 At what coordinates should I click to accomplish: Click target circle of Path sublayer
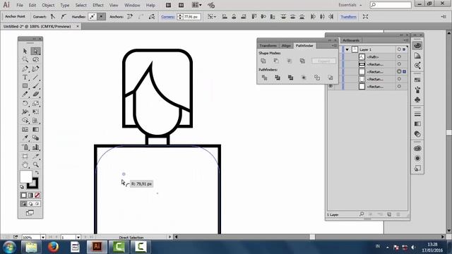click(399, 56)
